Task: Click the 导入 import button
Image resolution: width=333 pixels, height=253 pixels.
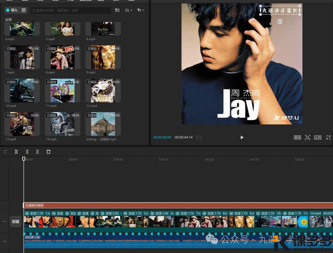Action: tap(12, 10)
